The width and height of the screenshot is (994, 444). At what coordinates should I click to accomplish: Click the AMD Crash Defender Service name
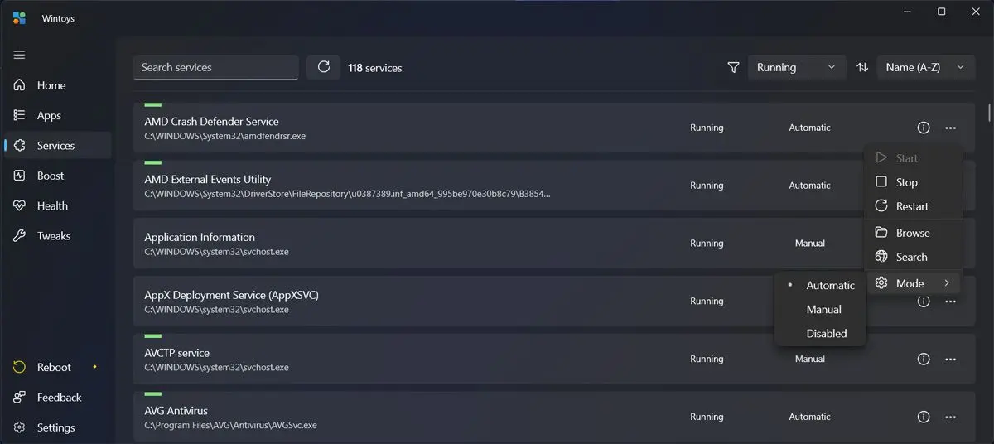[x=211, y=122]
